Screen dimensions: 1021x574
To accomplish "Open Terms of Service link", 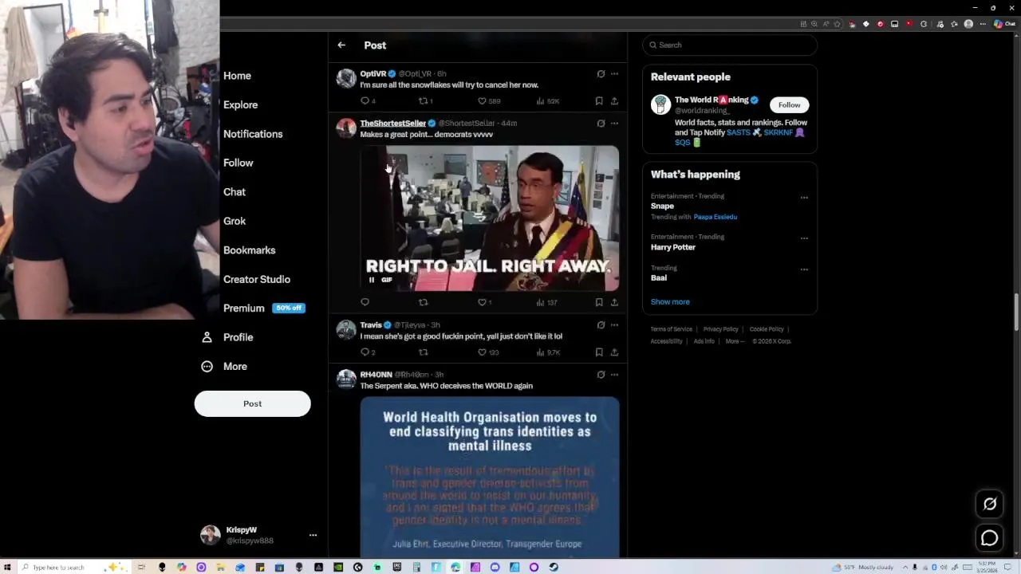I will point(671,329).
